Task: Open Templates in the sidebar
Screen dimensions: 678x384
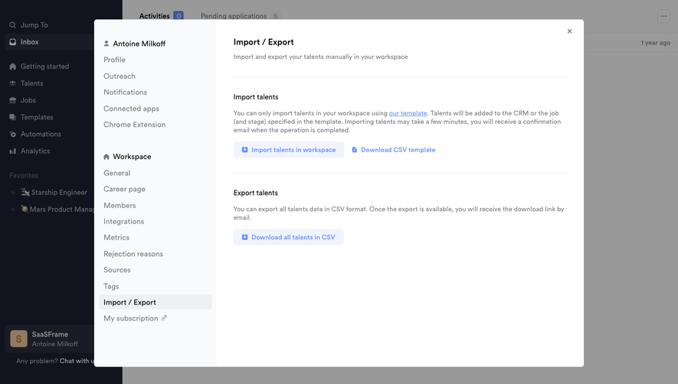Action: click(37, 117)
